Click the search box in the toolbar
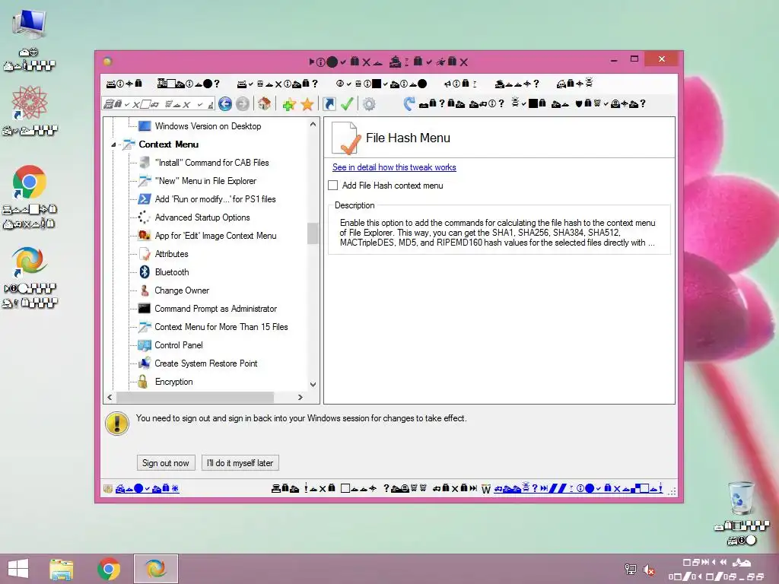The height and width of the screenshot is (584, 779). (x=158, y=103)
